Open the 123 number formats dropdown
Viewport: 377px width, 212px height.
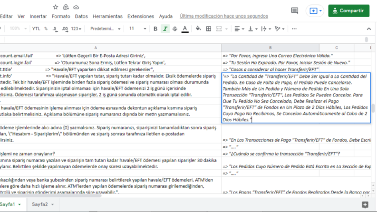76,29
